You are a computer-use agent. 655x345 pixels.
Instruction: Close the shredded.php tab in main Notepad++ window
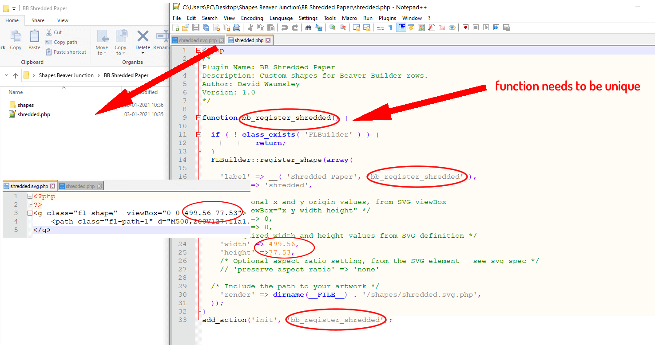pos(268,40)
